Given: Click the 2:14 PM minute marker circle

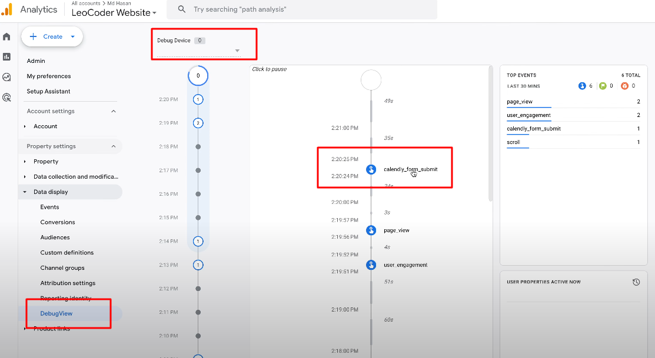Looking at the screenshot, I should tap(198, 241).
